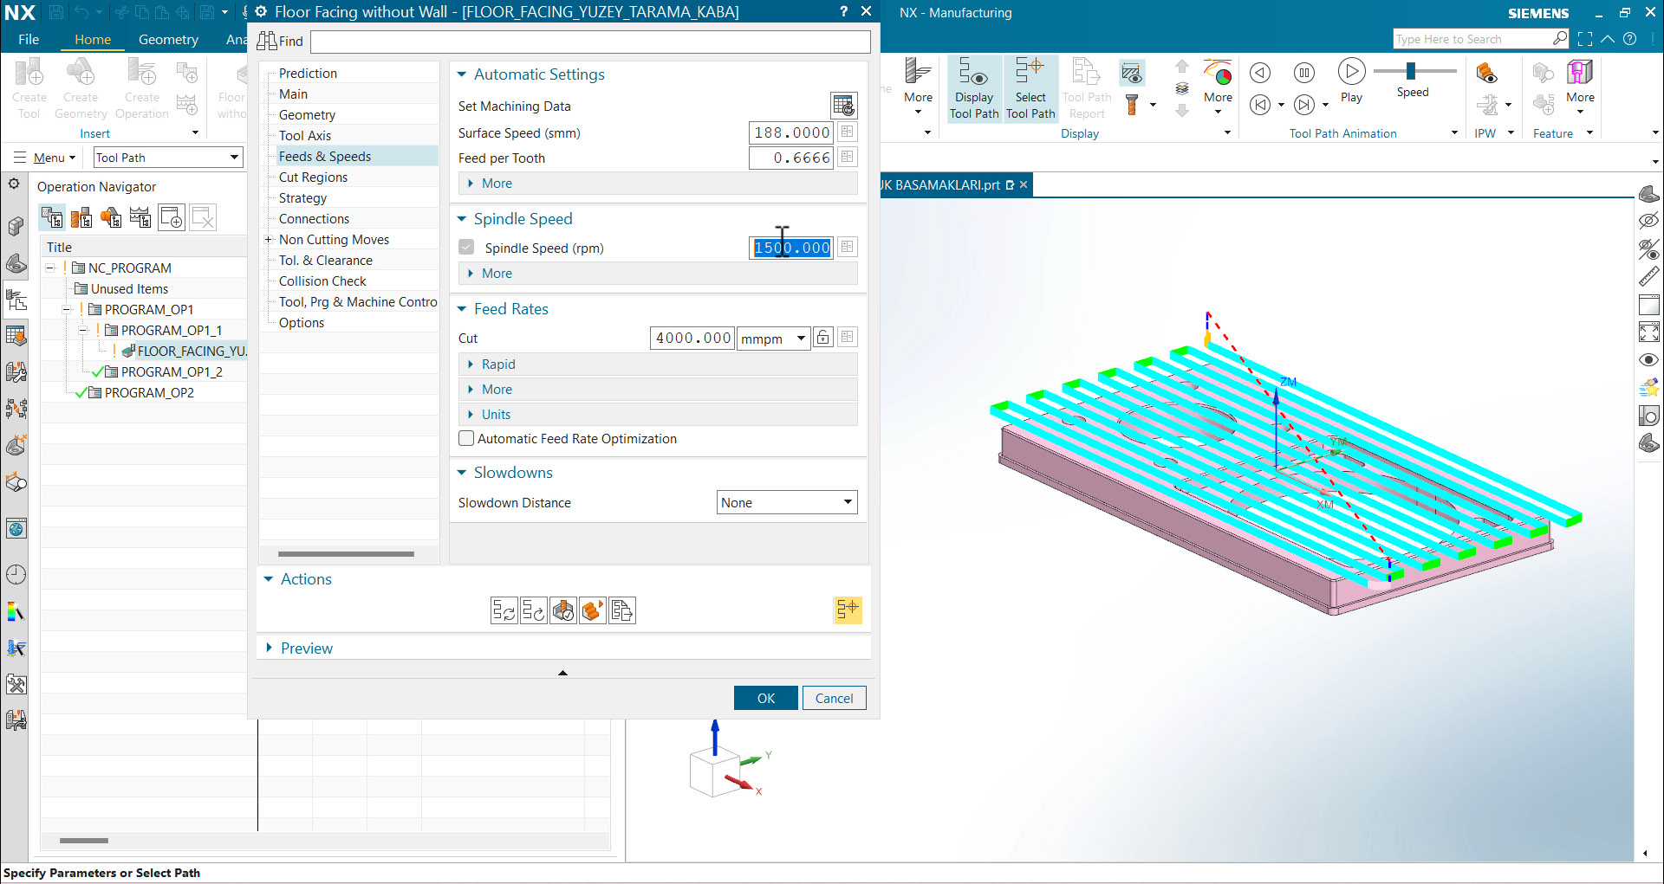Expand the Rapid section under Feed Rates
The image size is (1664, 884).
(x=473, y=364)
